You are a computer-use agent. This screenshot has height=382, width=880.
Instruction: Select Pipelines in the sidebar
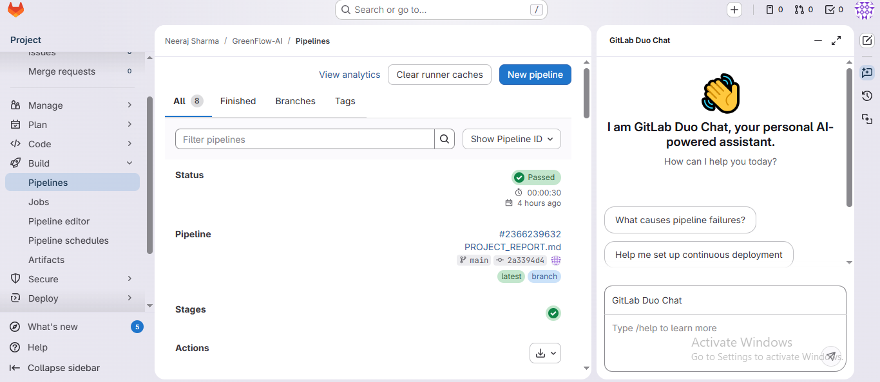(x=72, y=183)
